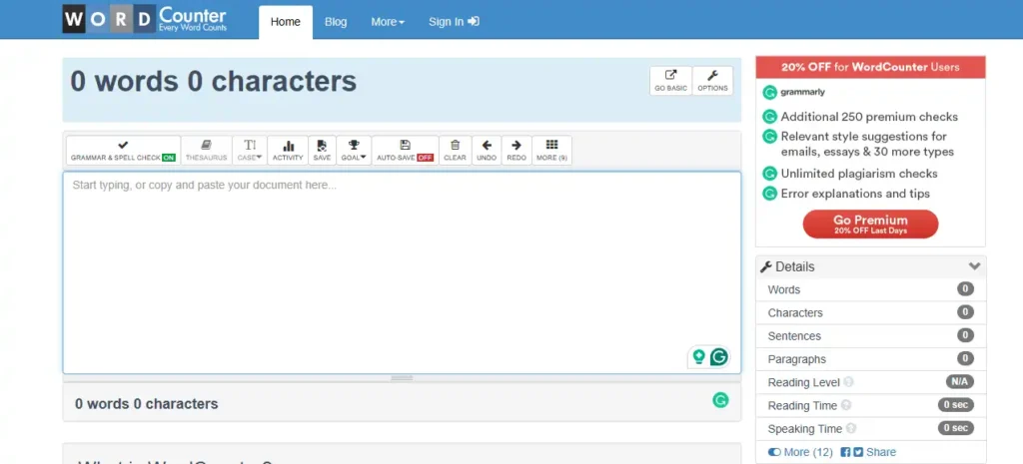Click the resize handle below the text area
The image size is (1023, 464).
tap(402, 378)
